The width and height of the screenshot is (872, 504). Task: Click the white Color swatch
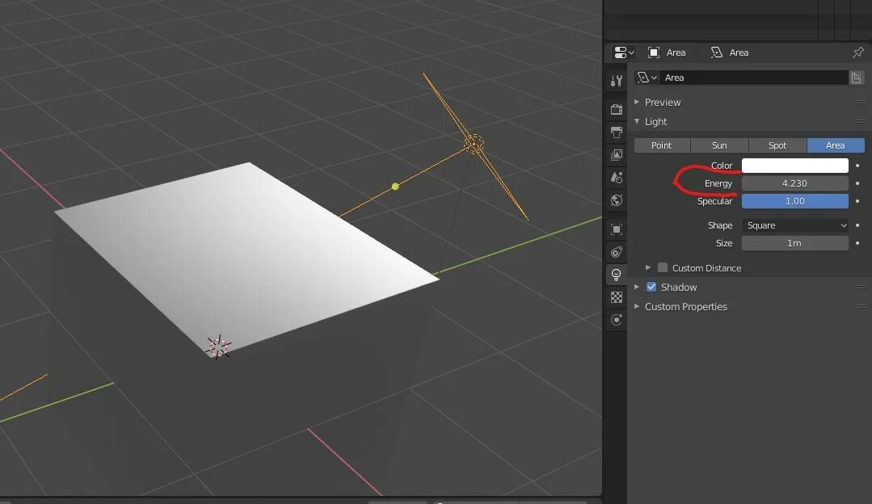tap(795, 166)
